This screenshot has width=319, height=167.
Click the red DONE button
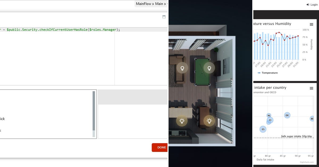point(160,147)
